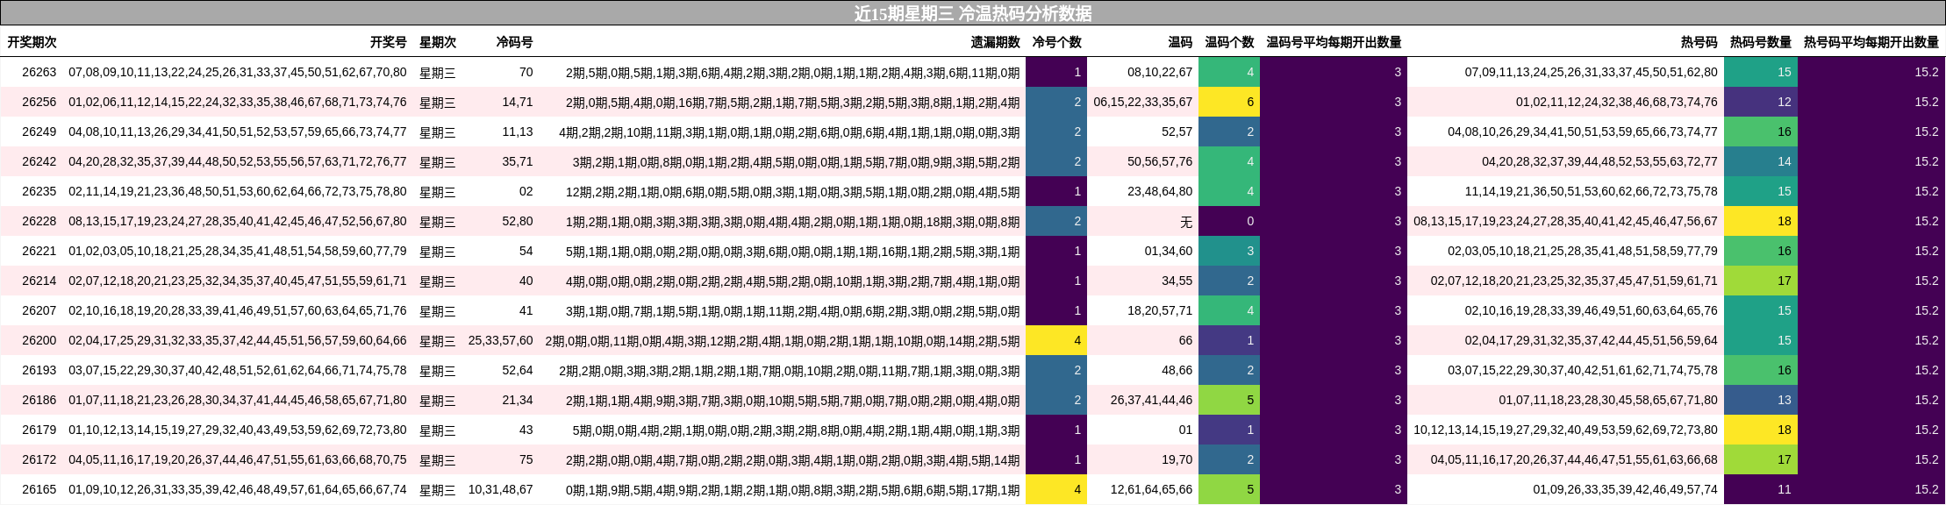Select the warm code cell showing 无
The width and height of the screenshot is (1946, 505).
[1186, 221]
